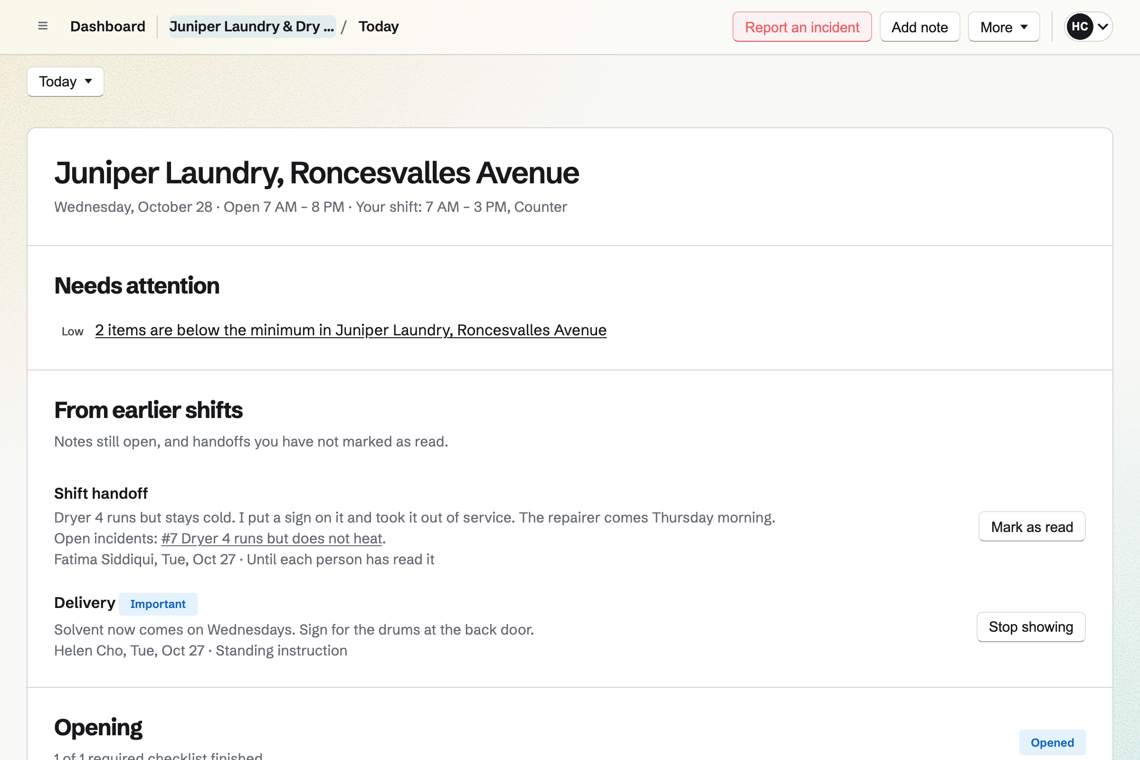Viewport: 1140px width, 760px height.
Task: Click the Shift handoff note title
Action: (x=101, y=494)
